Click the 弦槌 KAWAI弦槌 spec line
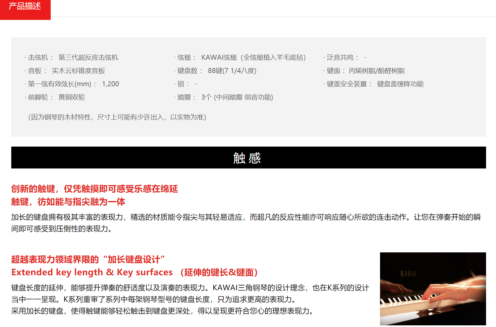 point(240,57)
